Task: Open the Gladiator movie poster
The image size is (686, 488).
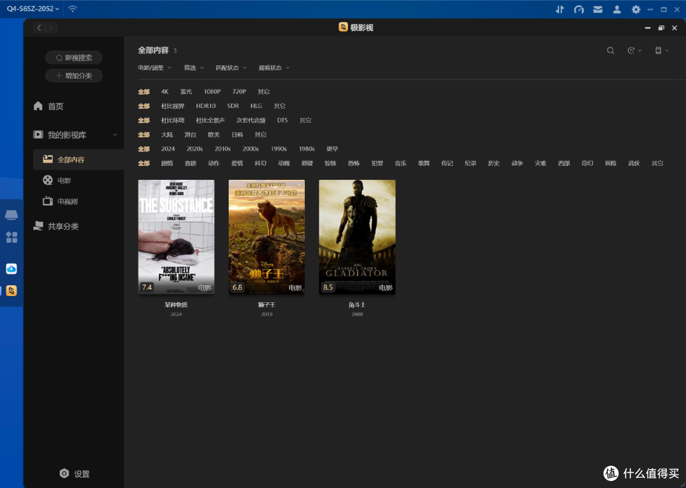Action: click(357, 237)
